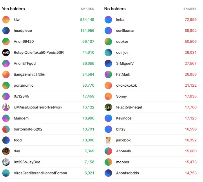Screen dimensions: 203x182
Task: Click JiangZemin's avatar icon
Action: click(6, 74)
